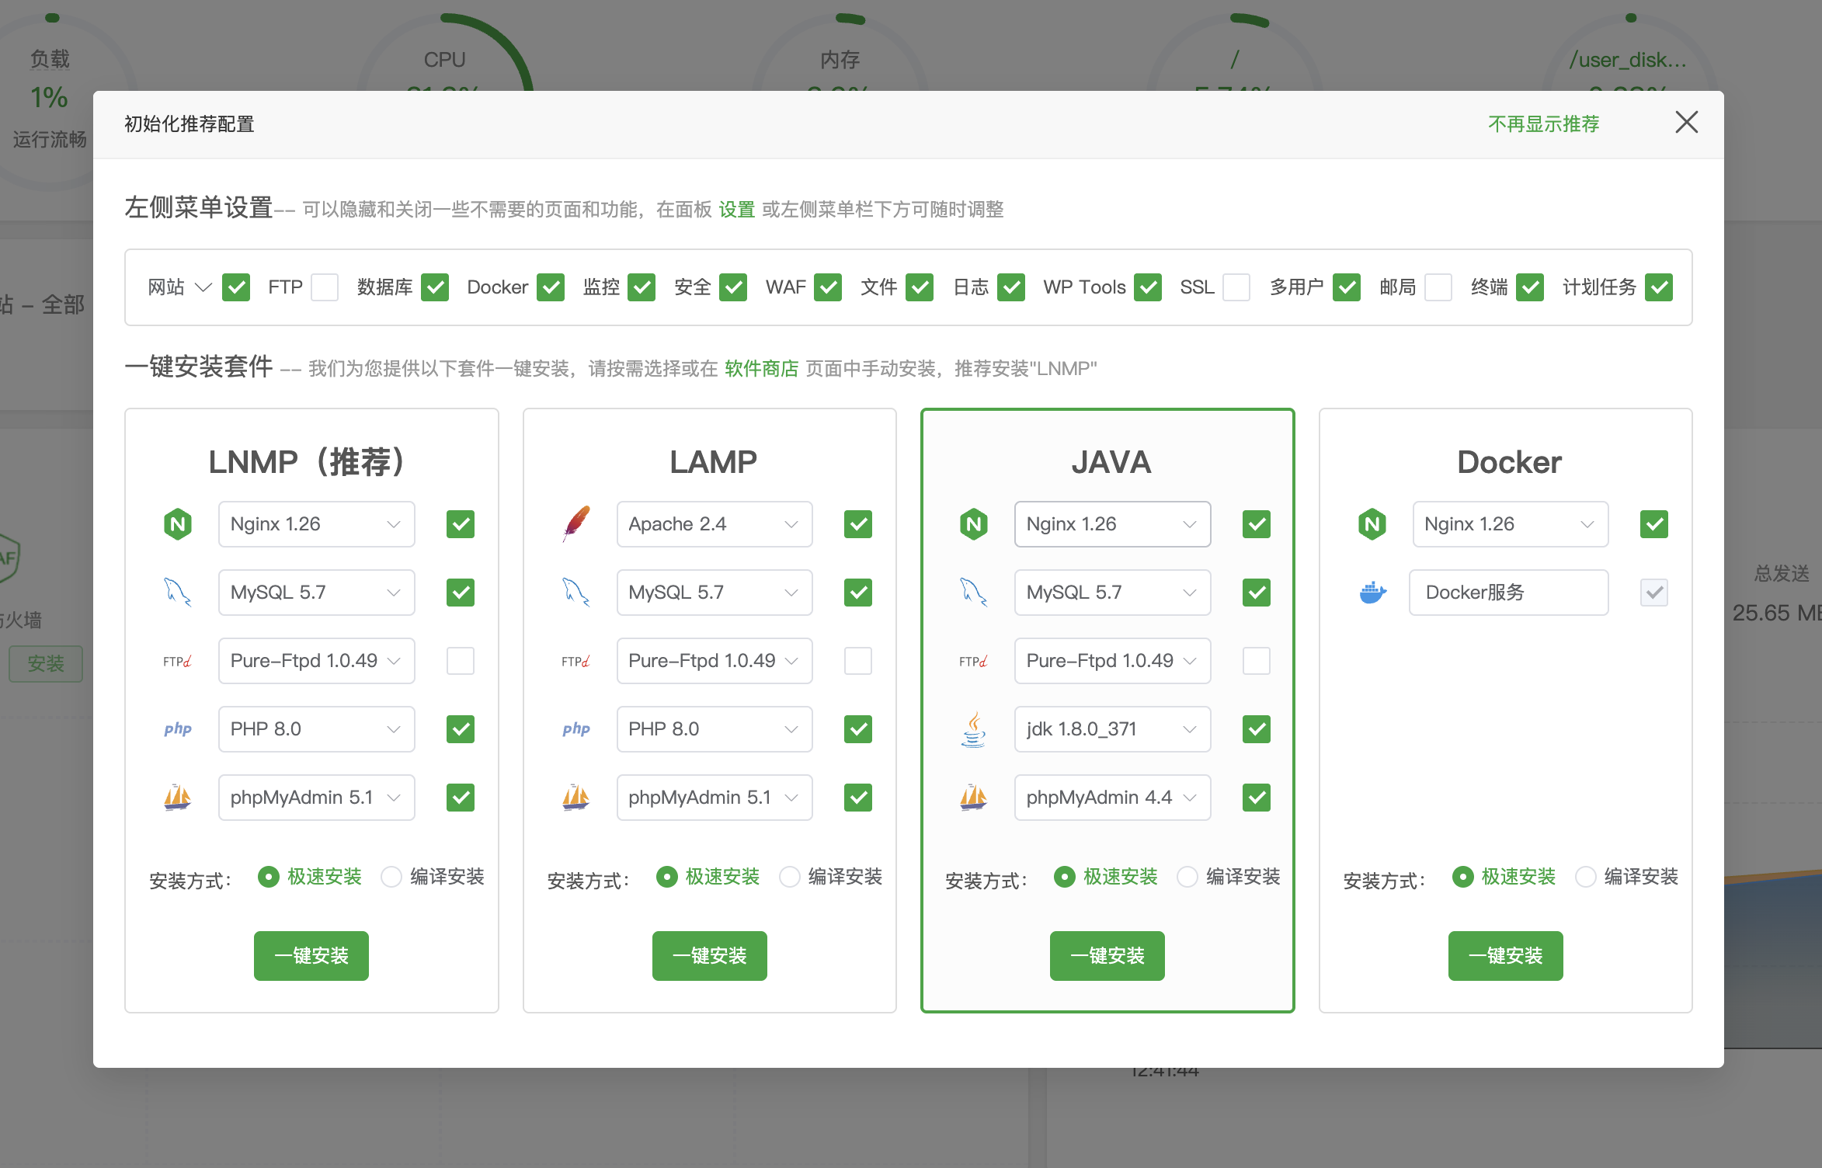The height and width of the screenshot is (1168, 1822).
Task: Click the Nginx icon in the Docker card
Action: click(x=1372, y=524)
